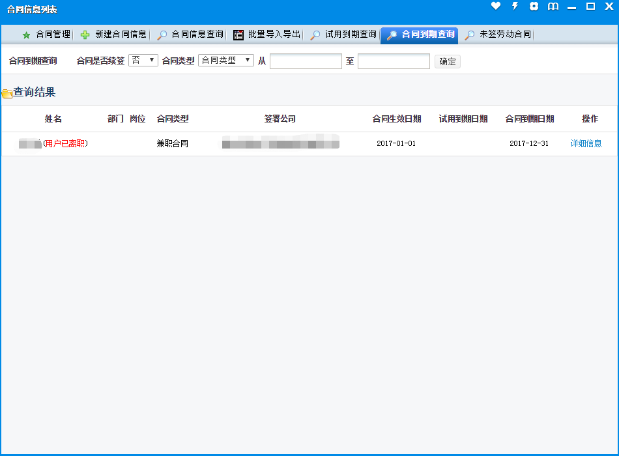The height and width of the screenshot is (456, 619).
Task: Click the green plus 新建合同信息 icon
Action: pos(85,35)
